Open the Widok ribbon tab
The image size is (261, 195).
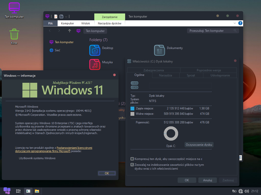coord(86,23)
